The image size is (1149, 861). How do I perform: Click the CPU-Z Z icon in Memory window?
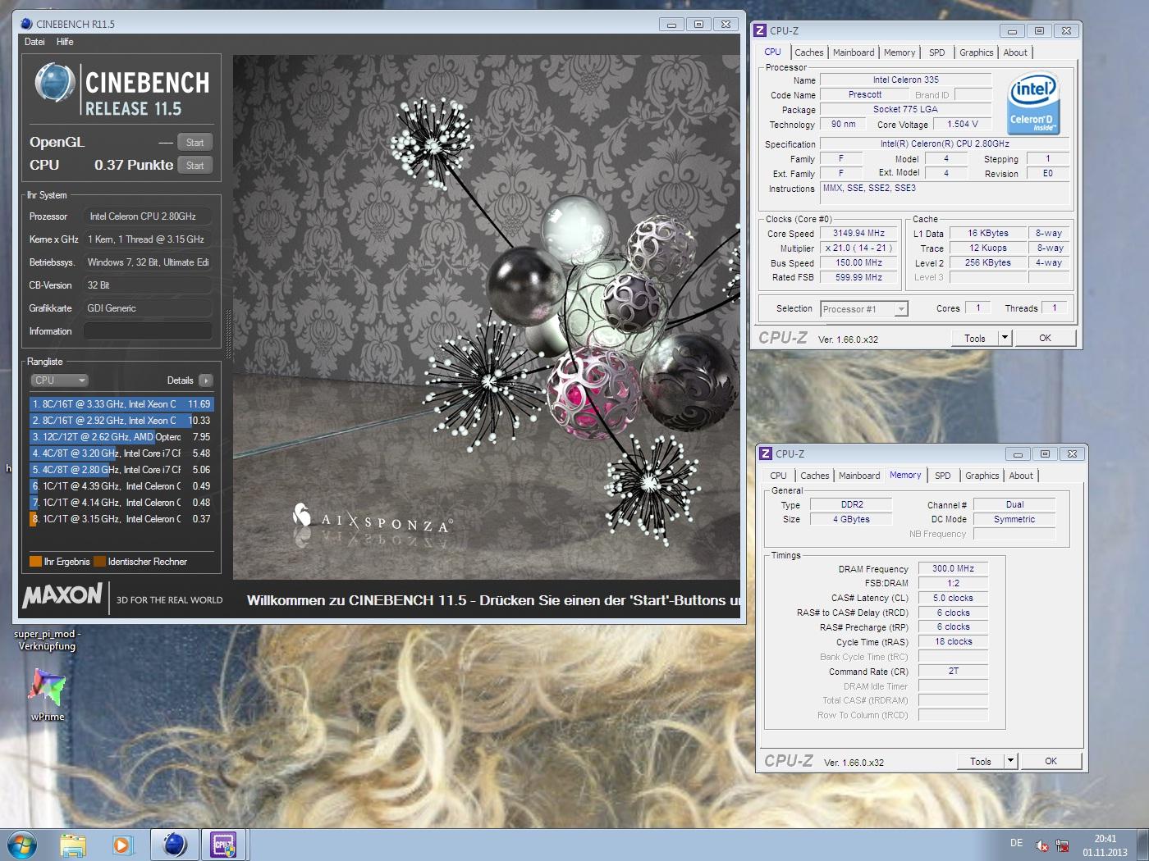point(766,453)
